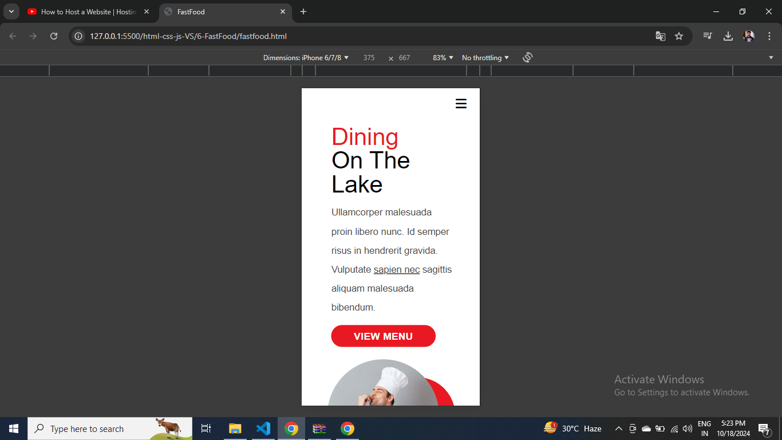The image size is (782, 440).
Task: Close the How to Host a Website tab
Action: tap(147, 11)
